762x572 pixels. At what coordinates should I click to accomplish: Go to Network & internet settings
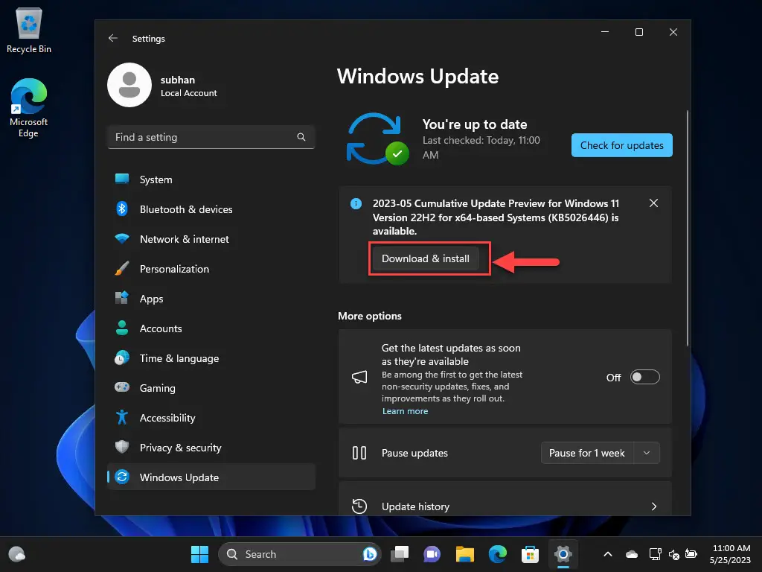pos(211,239)
